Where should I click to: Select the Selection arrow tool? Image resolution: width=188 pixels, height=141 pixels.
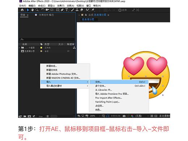coord(28,10)
